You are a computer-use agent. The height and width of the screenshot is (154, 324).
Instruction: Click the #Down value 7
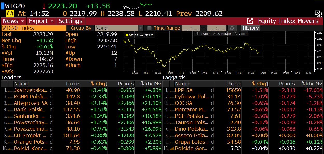[x=115, y=59]
